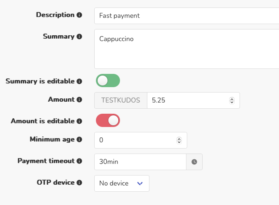The width and height of the screenshot is (279, 205).
Task: Toggle the Summary is editable switch
Action: click(108, 81)
